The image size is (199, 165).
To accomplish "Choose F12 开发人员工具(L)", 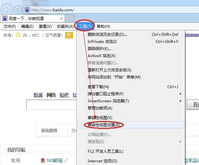I will click(131, 151).
